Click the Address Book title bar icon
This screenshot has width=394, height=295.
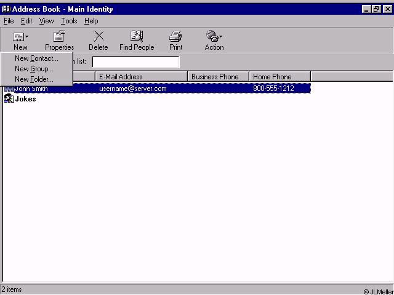point(6,9)
